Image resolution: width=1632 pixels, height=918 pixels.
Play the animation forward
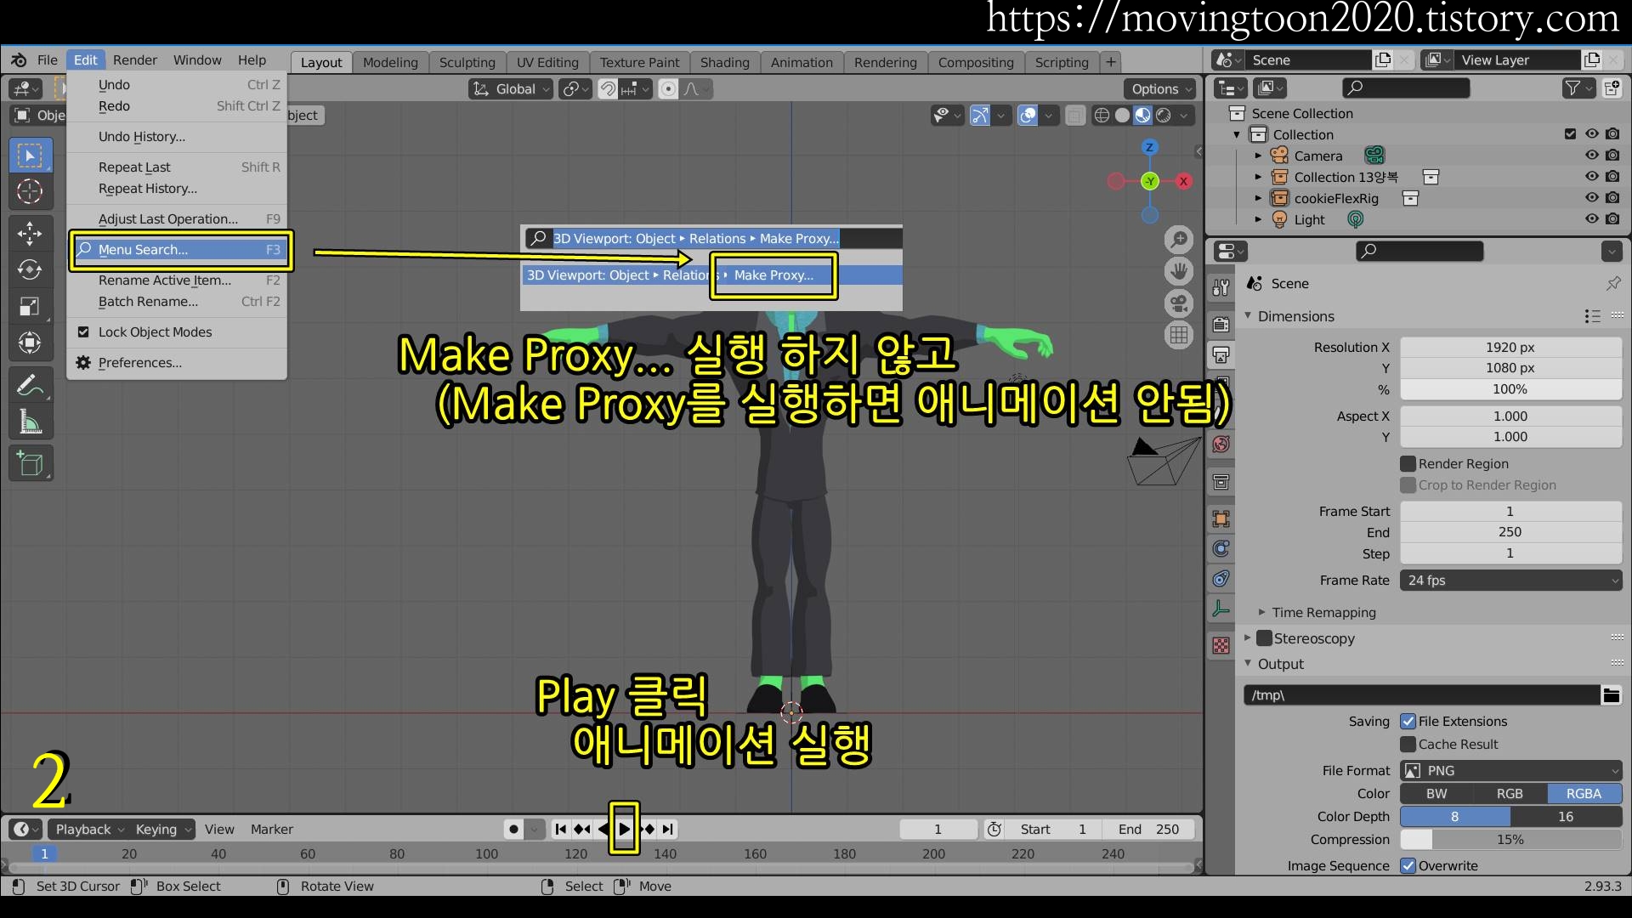click(x=624, y=829)
